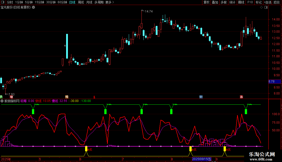Click the 2025/08/15 date marker on timeline

tap(202, 159)
